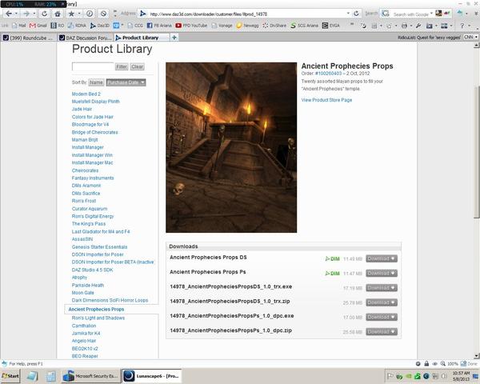Reload the page using the toolbar refresh icon
This screenshot has height=384, width=480.
[x=44, y=14]
